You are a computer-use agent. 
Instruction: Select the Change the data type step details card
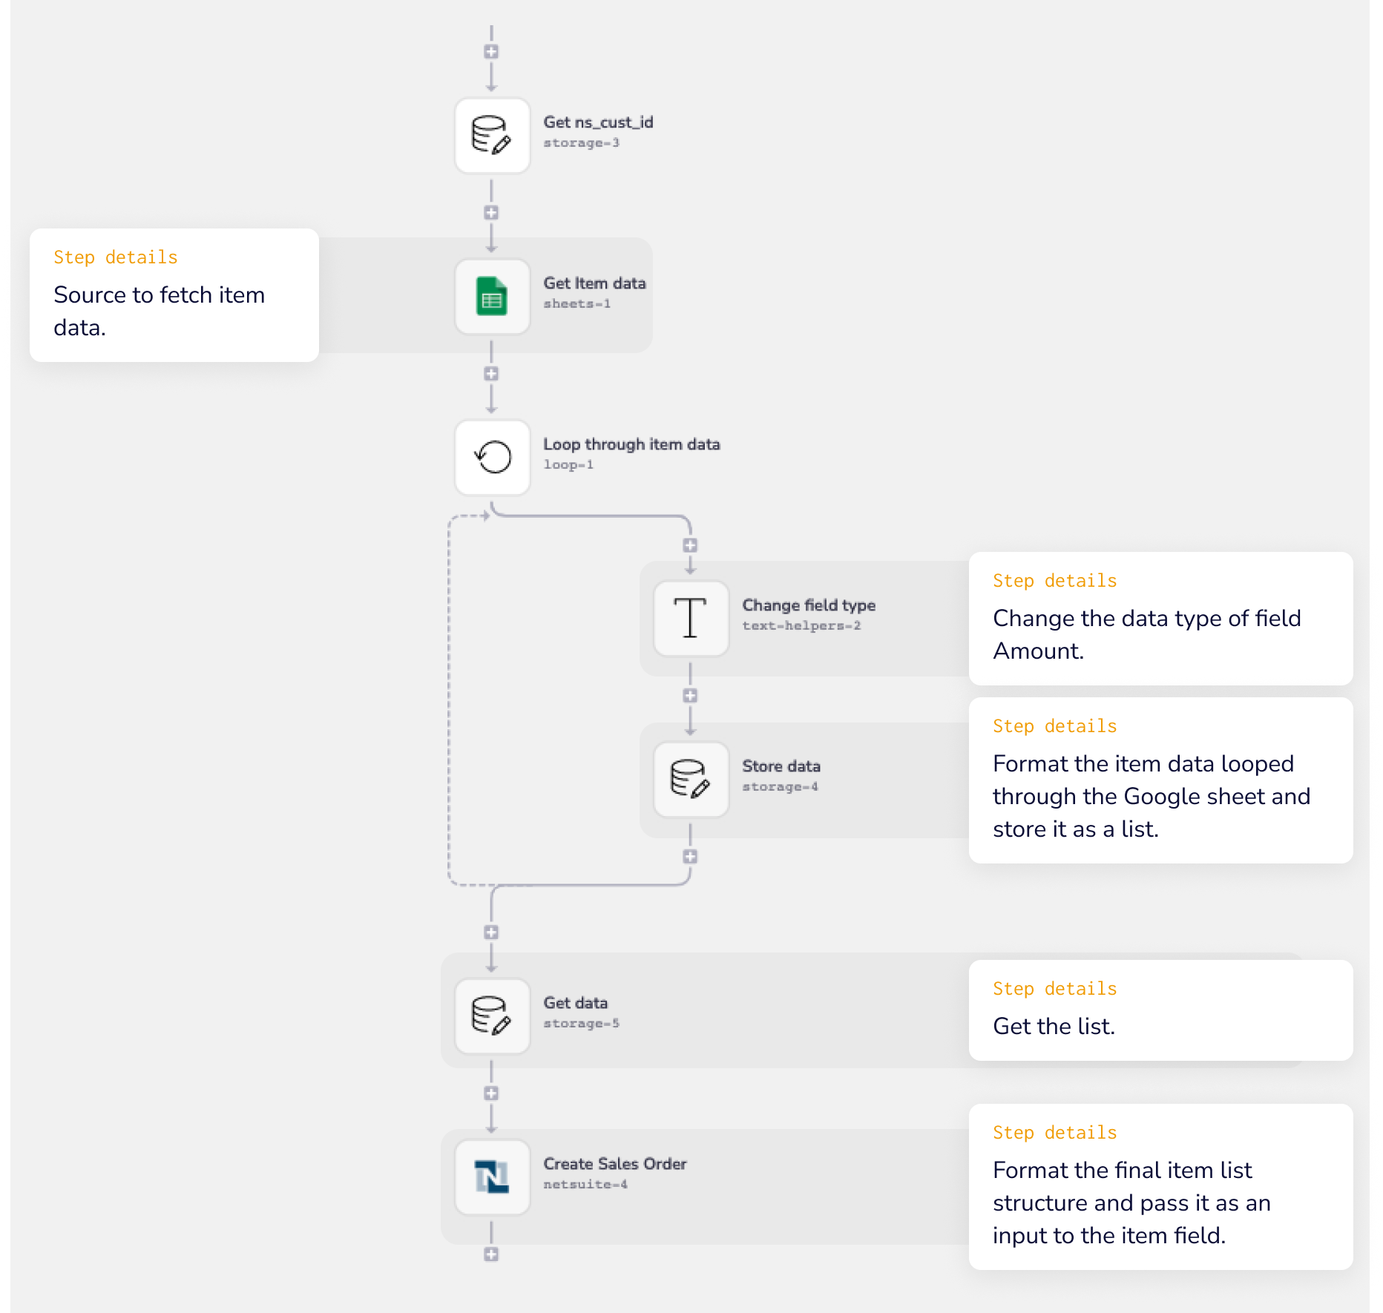1160,619
